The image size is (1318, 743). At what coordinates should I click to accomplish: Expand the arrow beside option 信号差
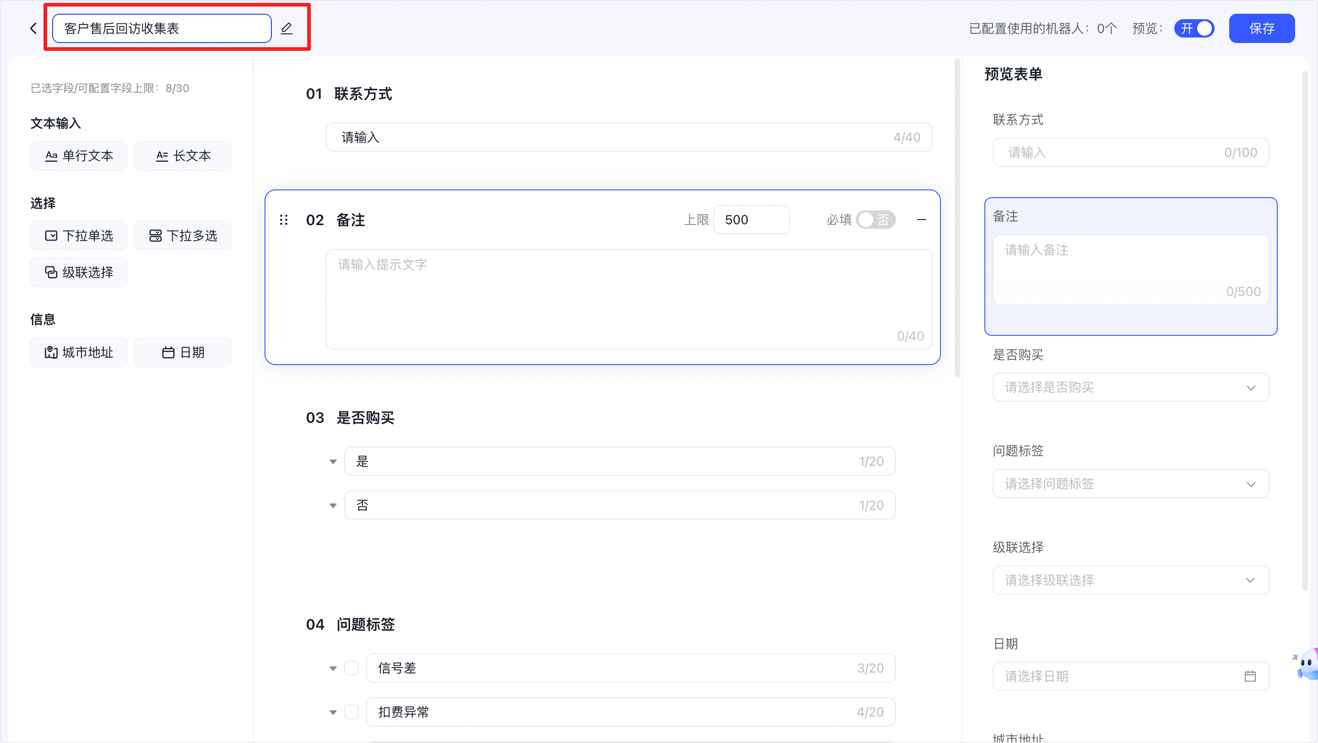[x=333, y=668]
